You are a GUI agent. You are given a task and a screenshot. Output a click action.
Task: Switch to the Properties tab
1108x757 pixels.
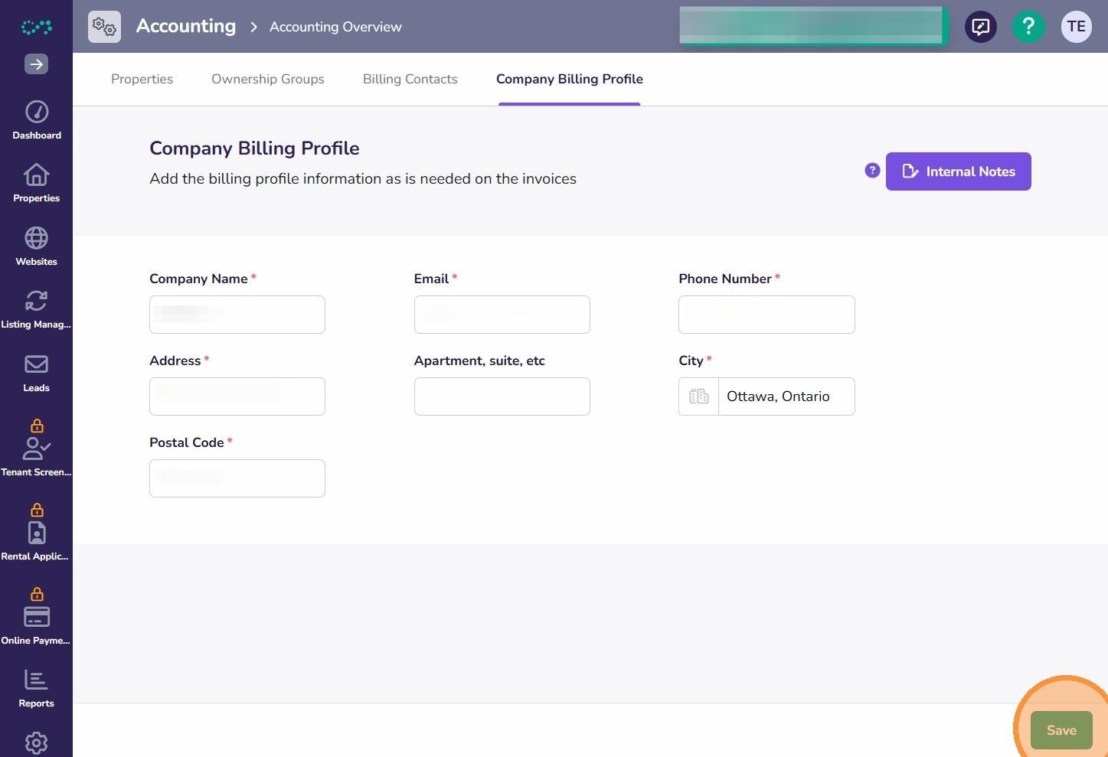tap(142, 79)
